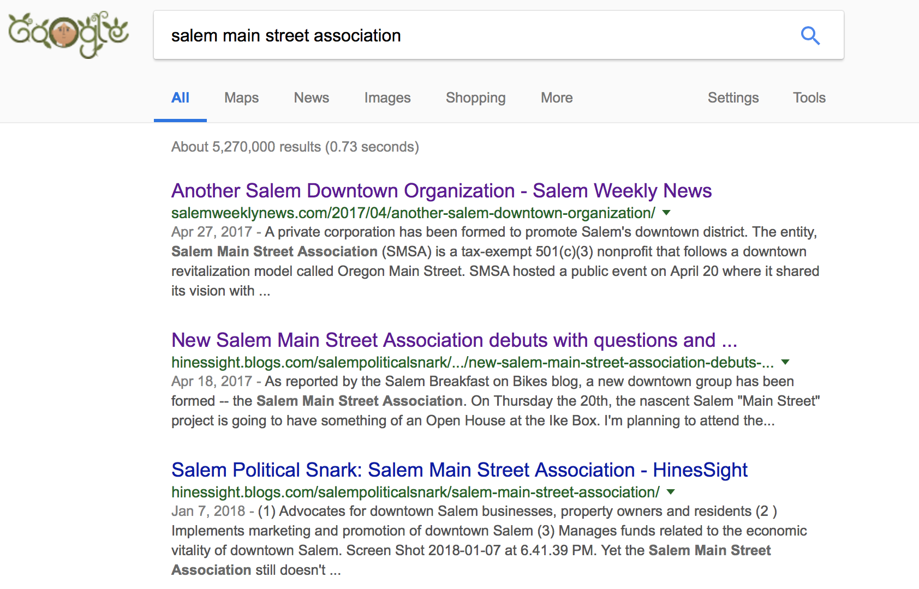This screenshot has width=919, height=589.
Task: Click the Google doodle logo
Action: pos(68,34)
